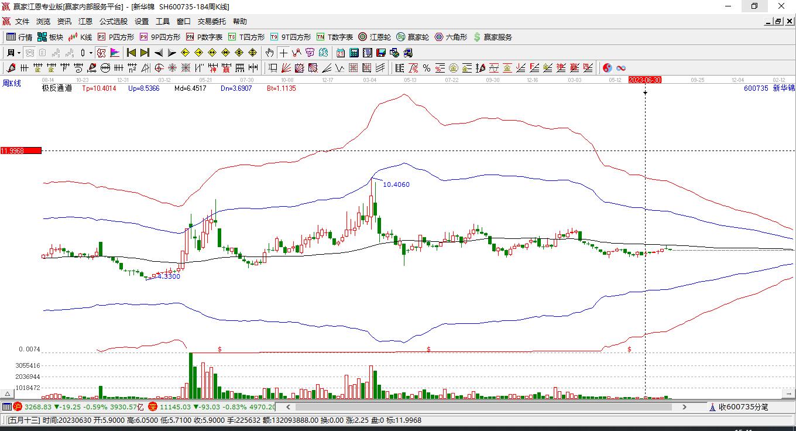796x431 pixels.
Task: Jump to first bar with skip-start arrow
Action: [x=132, y=53]
